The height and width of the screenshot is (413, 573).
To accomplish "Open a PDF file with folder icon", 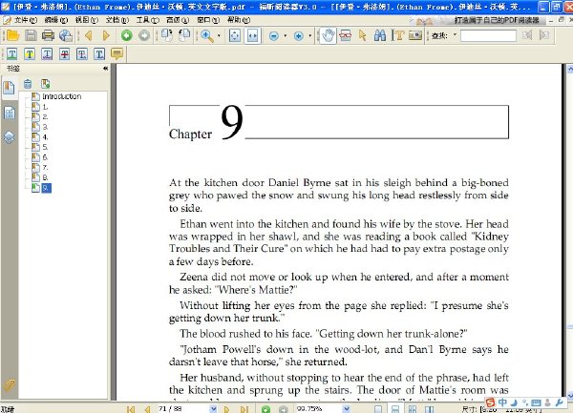I will coord(12,35).
